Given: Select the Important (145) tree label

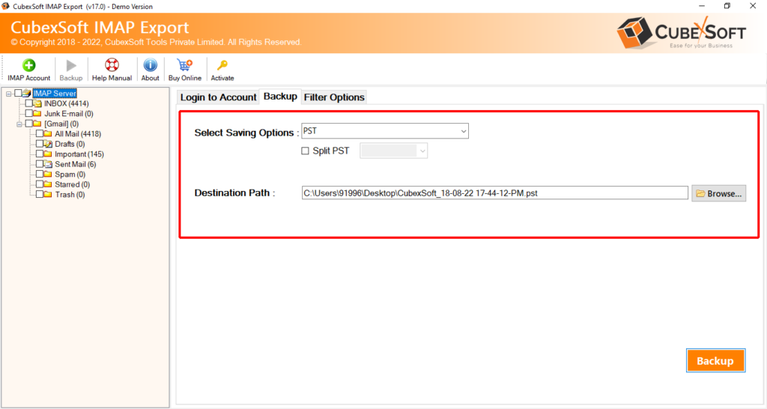Looking at the screenshot, I should 79,154.
